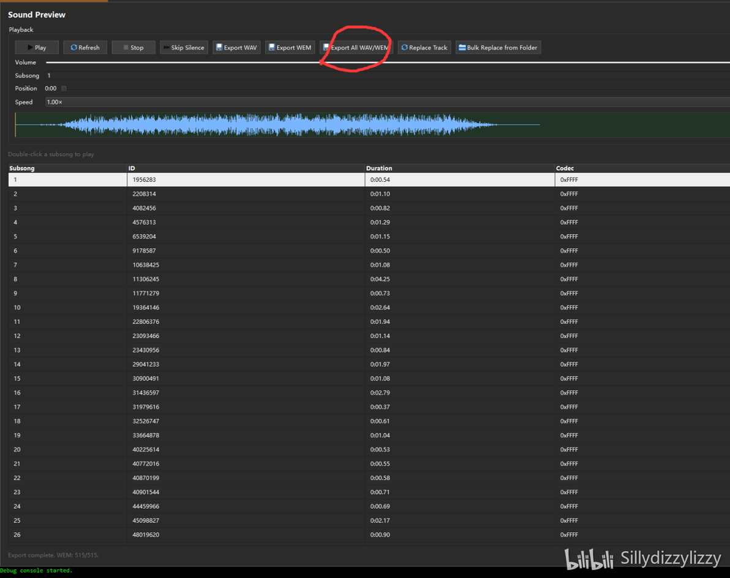Click the Volume slider bar
The width and height of the screenshot is (730, 578).
(388, 62)
